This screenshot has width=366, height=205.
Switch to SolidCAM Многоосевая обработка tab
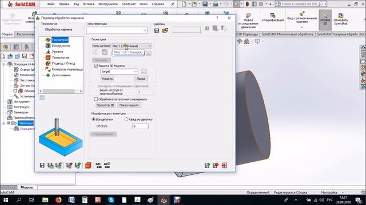[x=288, y=34]
